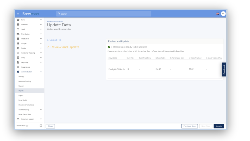Expand the Contacts menu chevron

[41, 25]
